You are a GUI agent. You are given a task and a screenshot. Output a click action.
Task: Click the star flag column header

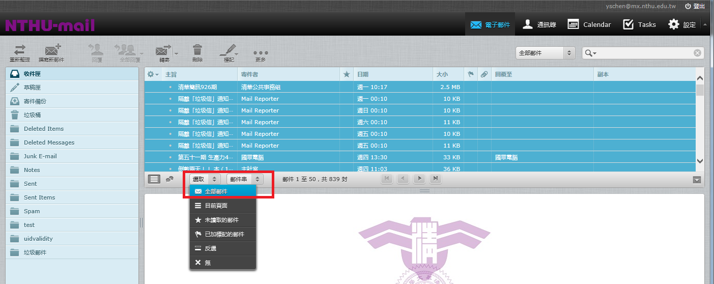[x=347, y=74]
